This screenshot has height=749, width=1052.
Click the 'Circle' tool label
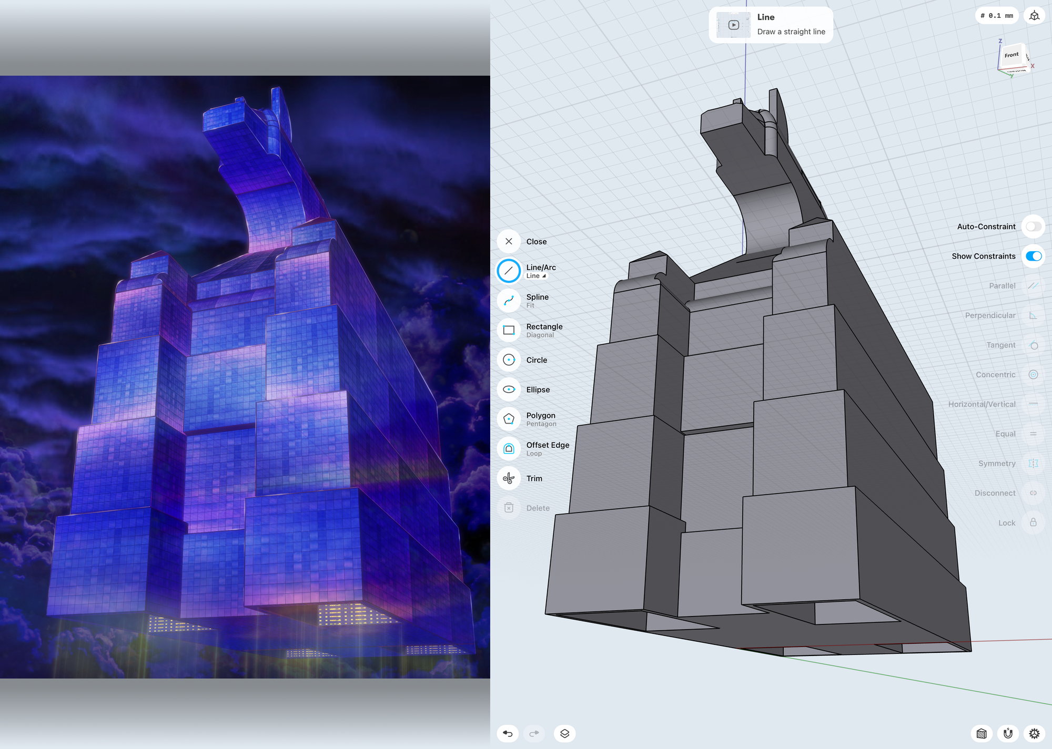pyautogui.click(x=537, y=360)
